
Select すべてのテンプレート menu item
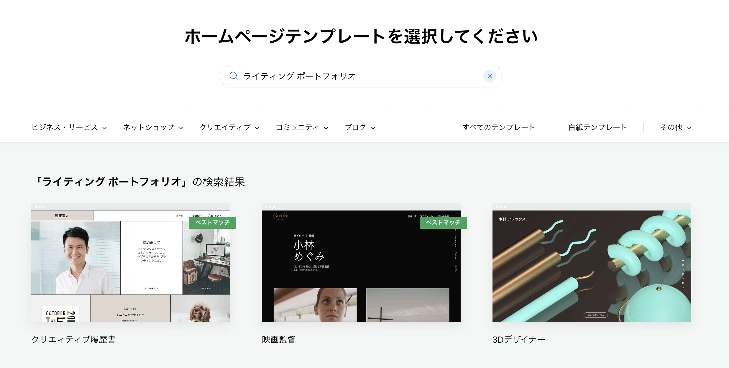(x=499, y=127)
